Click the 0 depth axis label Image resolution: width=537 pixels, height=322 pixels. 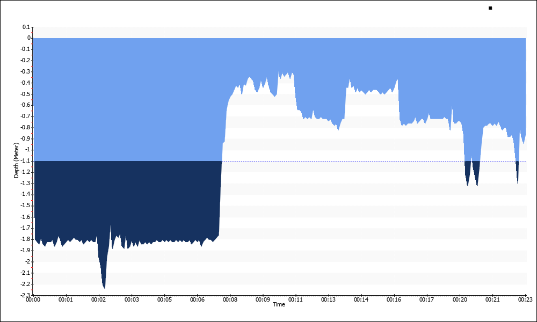tap(29, 38)
